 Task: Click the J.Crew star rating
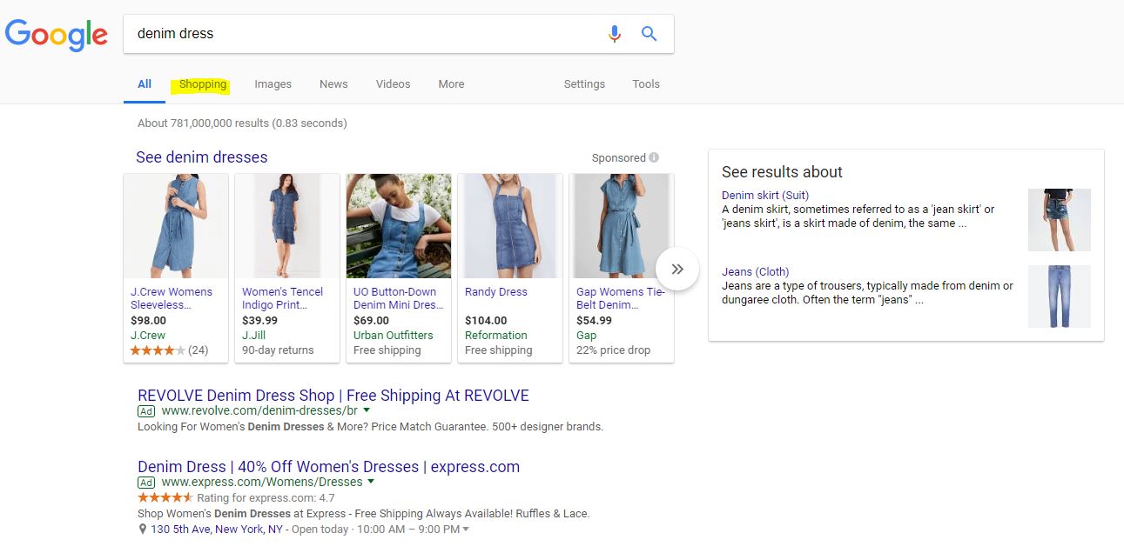158,350
